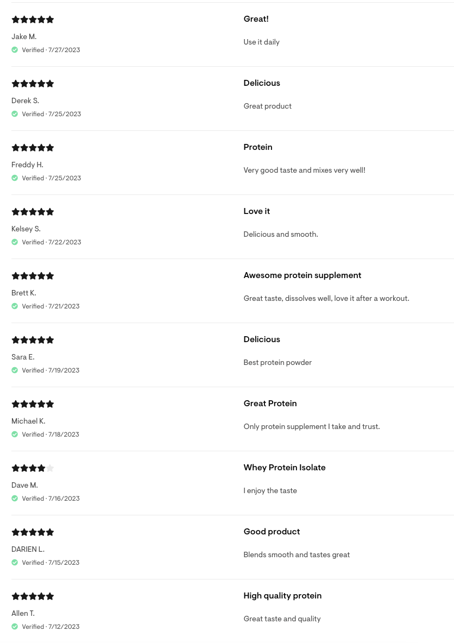Click star rating above Allen T.
The height and width of the screenshot is (643, 454).
coord(33,596)
